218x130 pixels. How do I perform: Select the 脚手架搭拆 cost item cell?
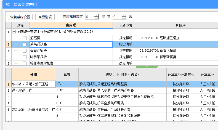71,57
